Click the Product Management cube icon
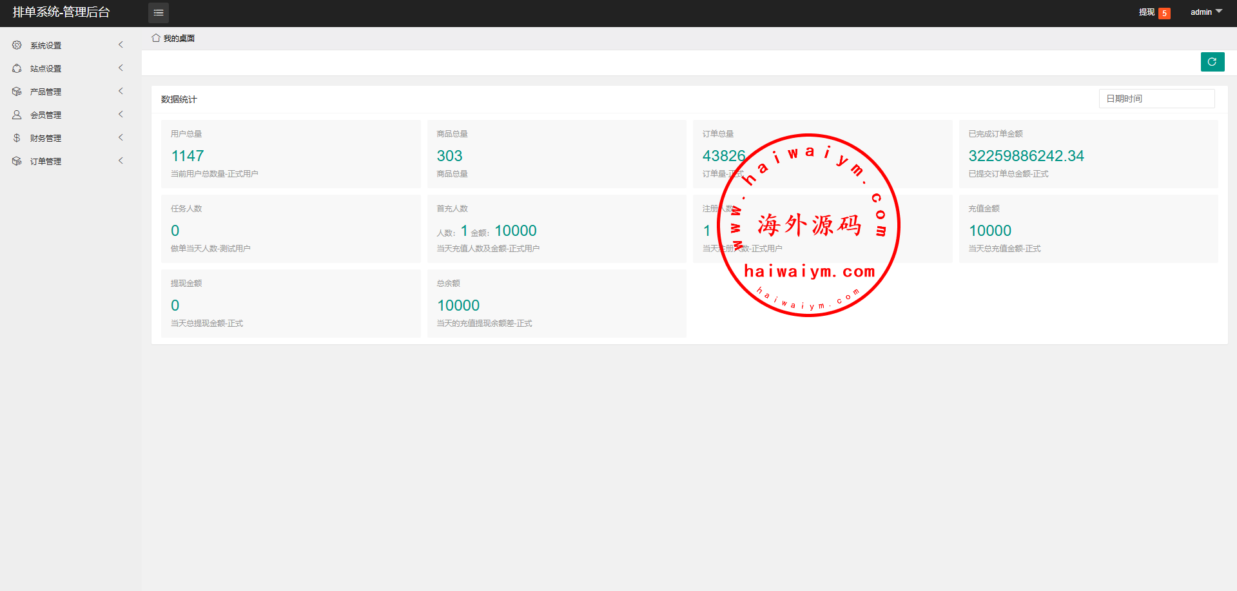1237x591 pixels. tap(17, 92)
